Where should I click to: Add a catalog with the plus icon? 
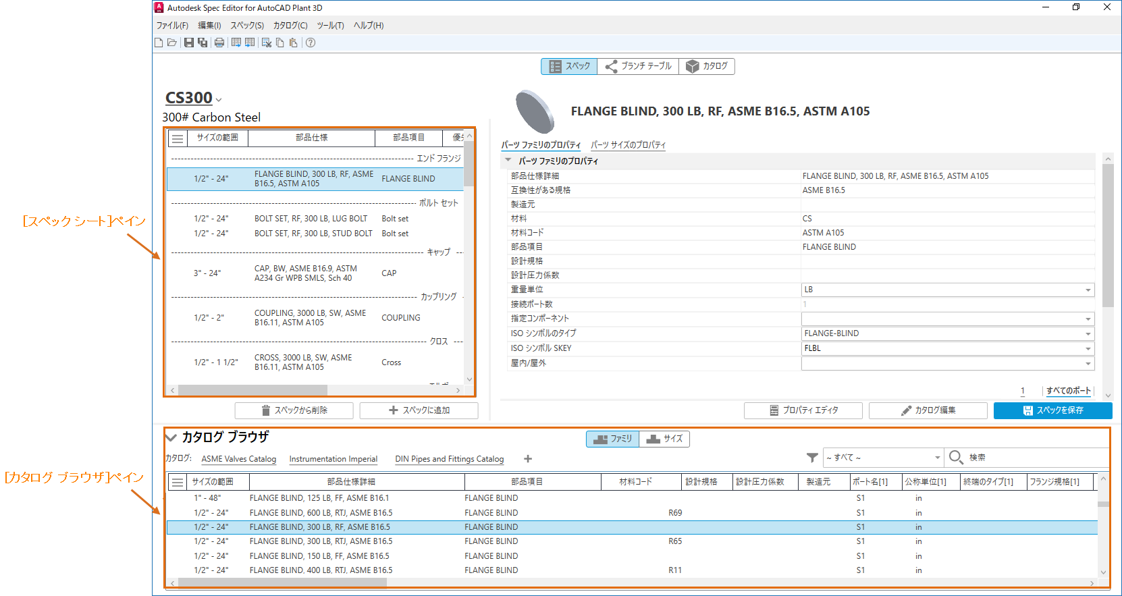pos(528,459)
